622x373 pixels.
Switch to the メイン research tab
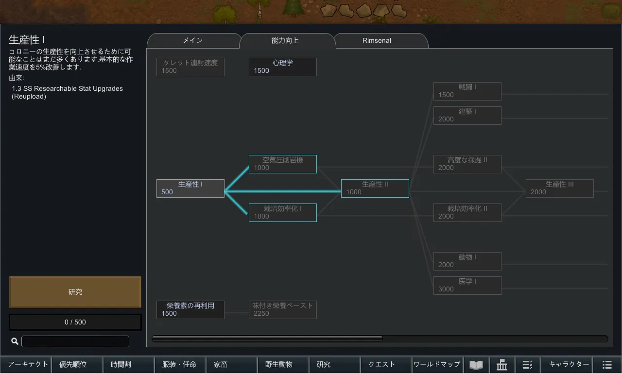pos(193,41)
